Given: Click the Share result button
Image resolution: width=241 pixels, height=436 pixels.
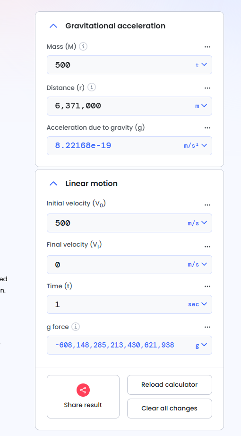Looking at the screenshot, I should point(83,397).
